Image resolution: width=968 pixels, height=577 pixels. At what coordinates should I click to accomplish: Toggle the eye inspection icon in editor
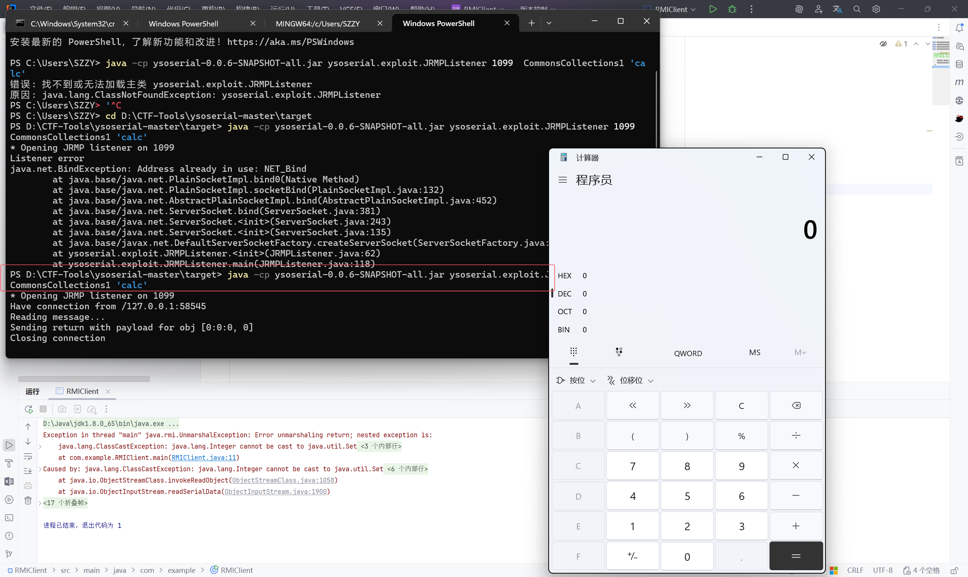pos(883,44)
